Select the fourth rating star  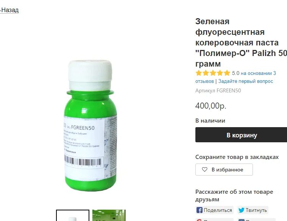pyautogui.click(x=220, y=73)
